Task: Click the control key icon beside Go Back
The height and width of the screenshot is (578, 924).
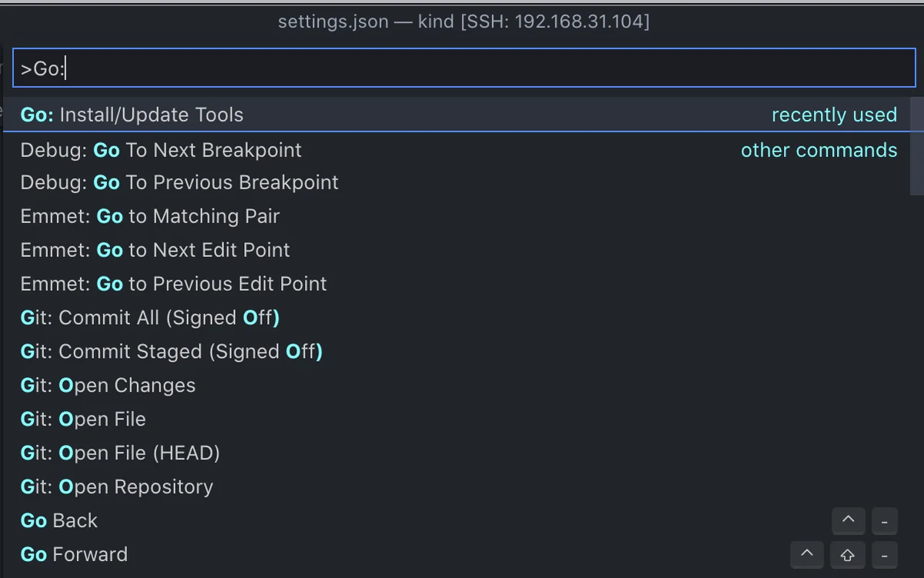Action: click(x=849, y=521)
